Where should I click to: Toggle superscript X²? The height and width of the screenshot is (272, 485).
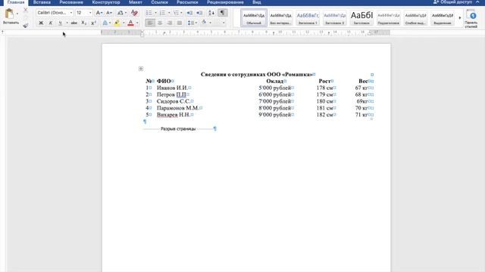coord(93,23)
